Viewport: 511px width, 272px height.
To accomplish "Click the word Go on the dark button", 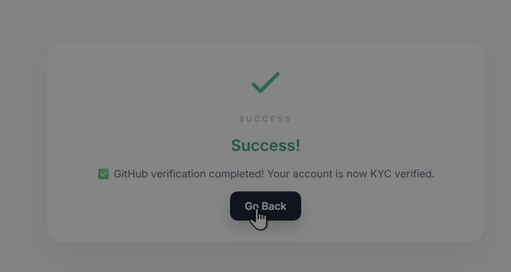I will 252,206.
